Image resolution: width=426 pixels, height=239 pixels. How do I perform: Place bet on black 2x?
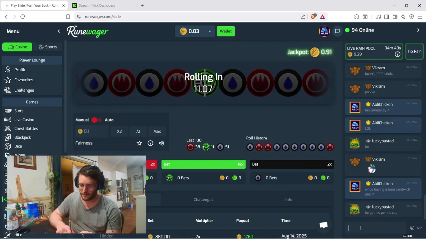click(x=292, y=164)
